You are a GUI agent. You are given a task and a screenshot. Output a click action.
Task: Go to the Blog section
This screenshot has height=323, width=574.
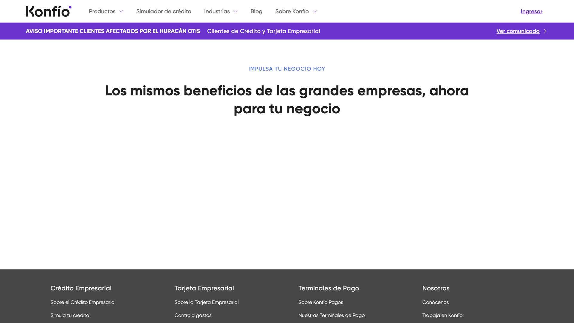256,11
